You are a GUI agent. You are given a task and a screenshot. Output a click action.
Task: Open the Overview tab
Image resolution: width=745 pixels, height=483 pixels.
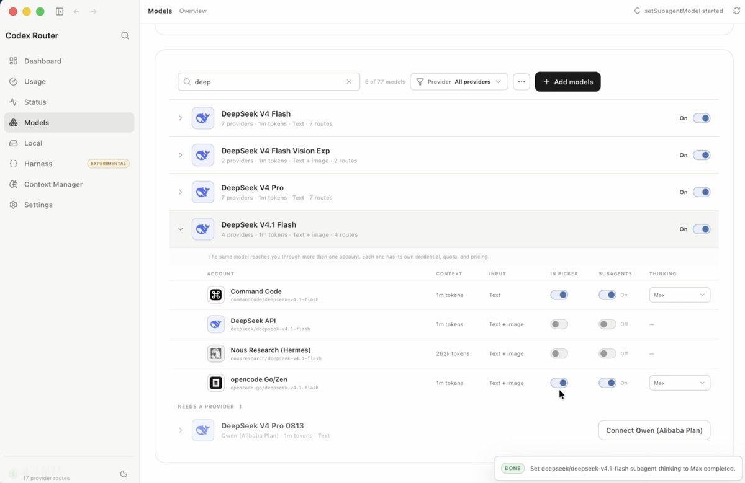click(193, 11)
